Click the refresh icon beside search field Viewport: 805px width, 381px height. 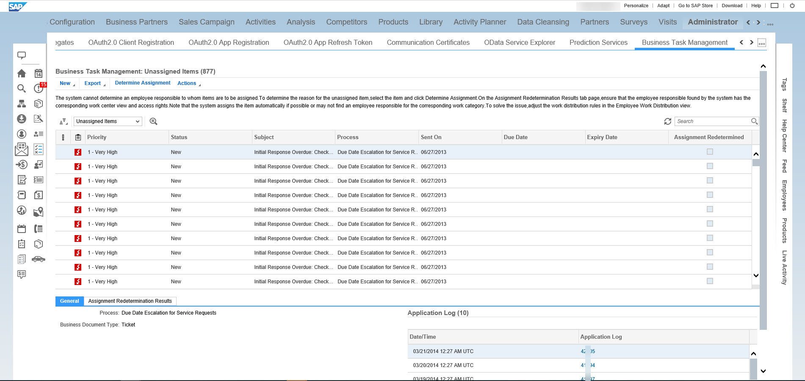(668, 121)
